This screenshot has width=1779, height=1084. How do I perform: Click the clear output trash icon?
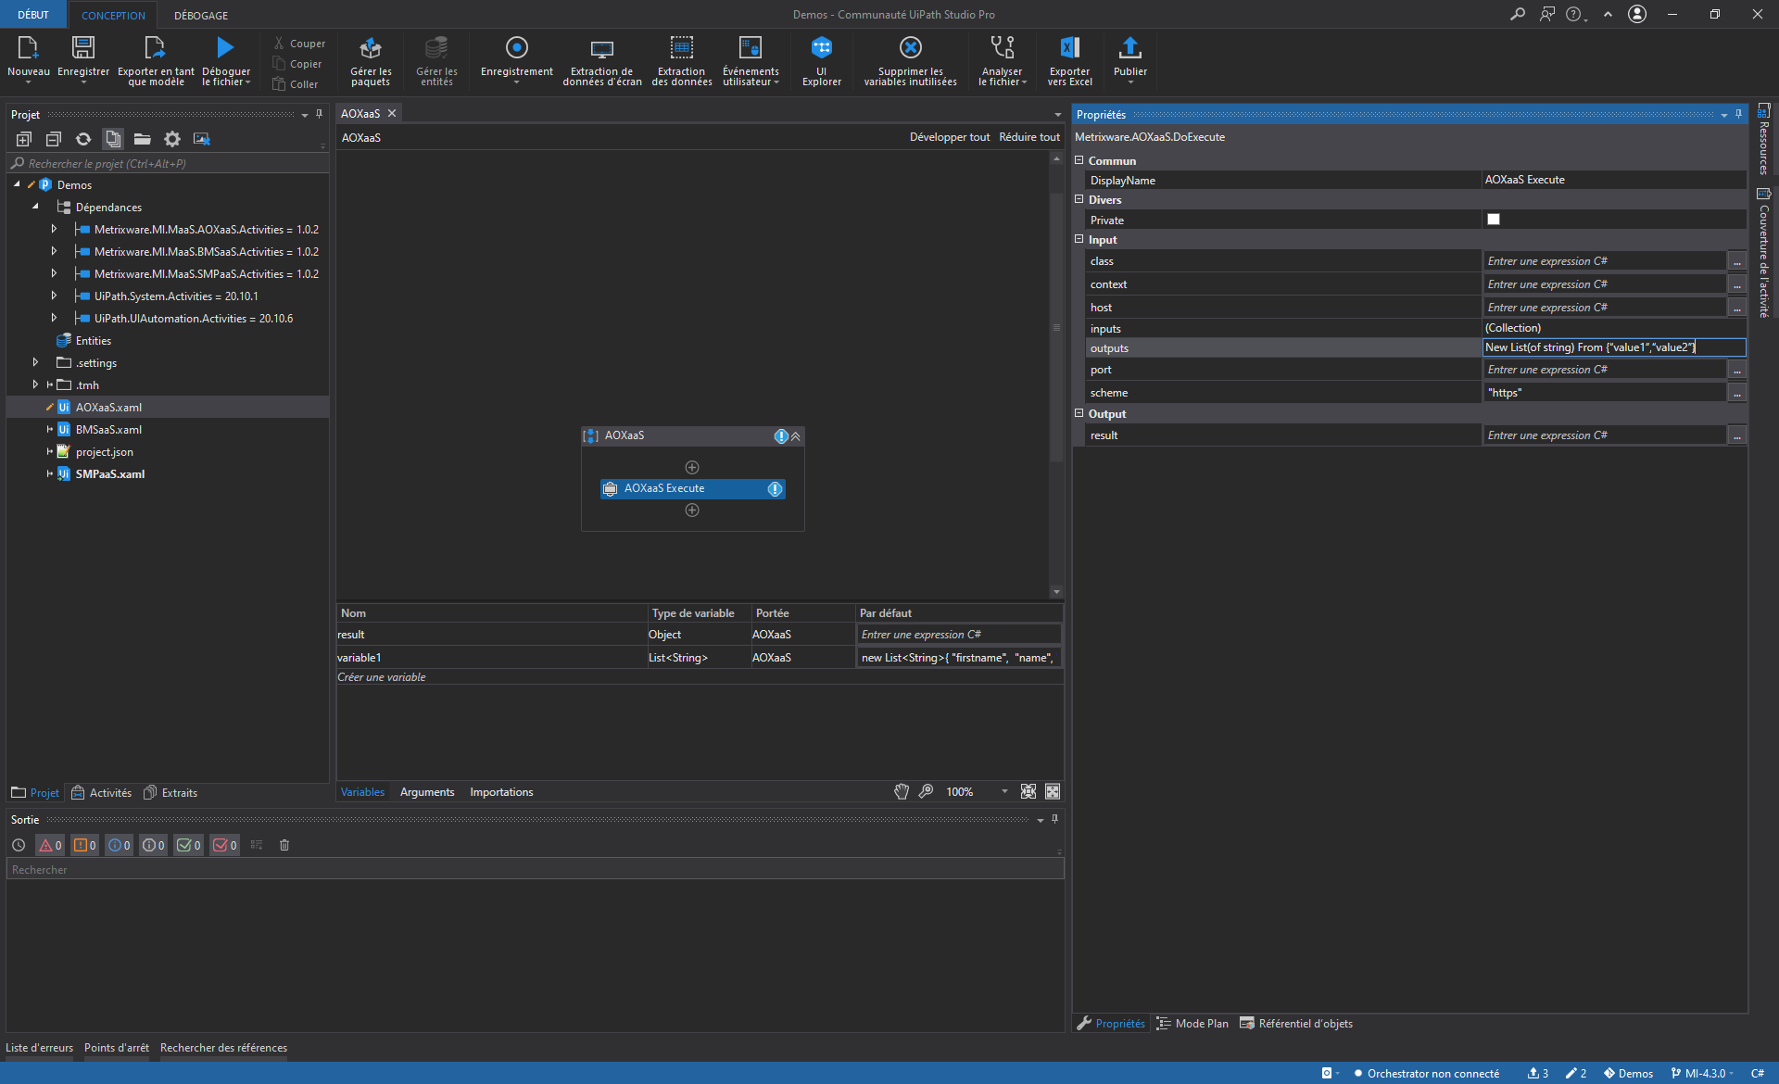pos(284,845)
